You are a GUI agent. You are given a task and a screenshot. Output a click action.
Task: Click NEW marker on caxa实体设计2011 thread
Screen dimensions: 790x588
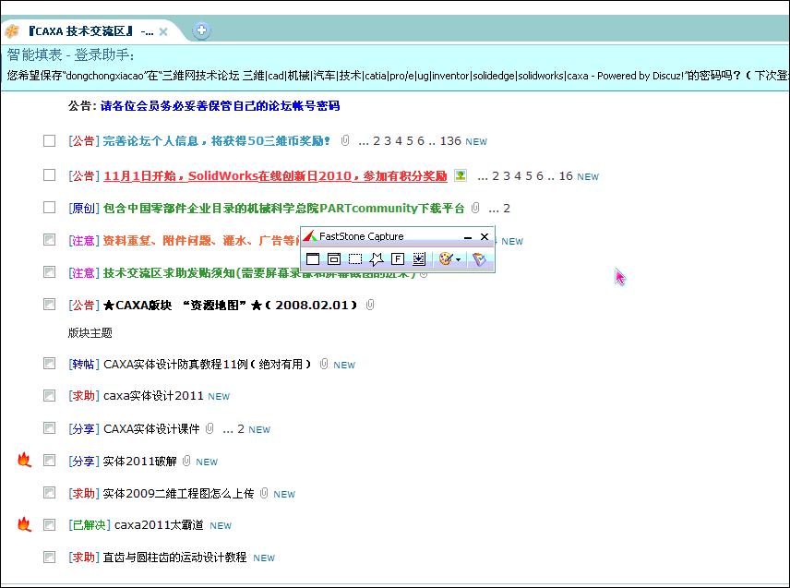point(219,397)
